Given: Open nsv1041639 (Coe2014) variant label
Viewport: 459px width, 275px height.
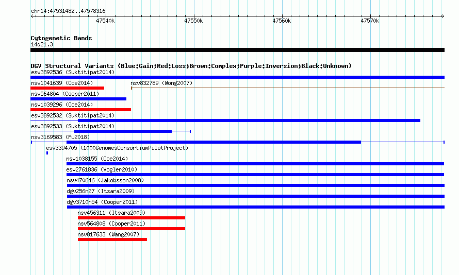Looking at the screenshot, I should click(62, 83).
